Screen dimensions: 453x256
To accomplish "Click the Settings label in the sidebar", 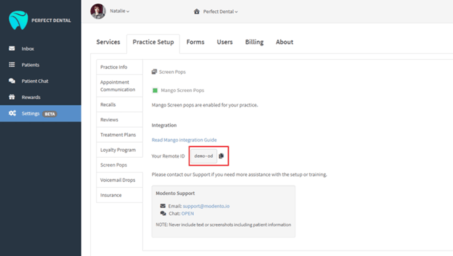I will coord(30,113).
